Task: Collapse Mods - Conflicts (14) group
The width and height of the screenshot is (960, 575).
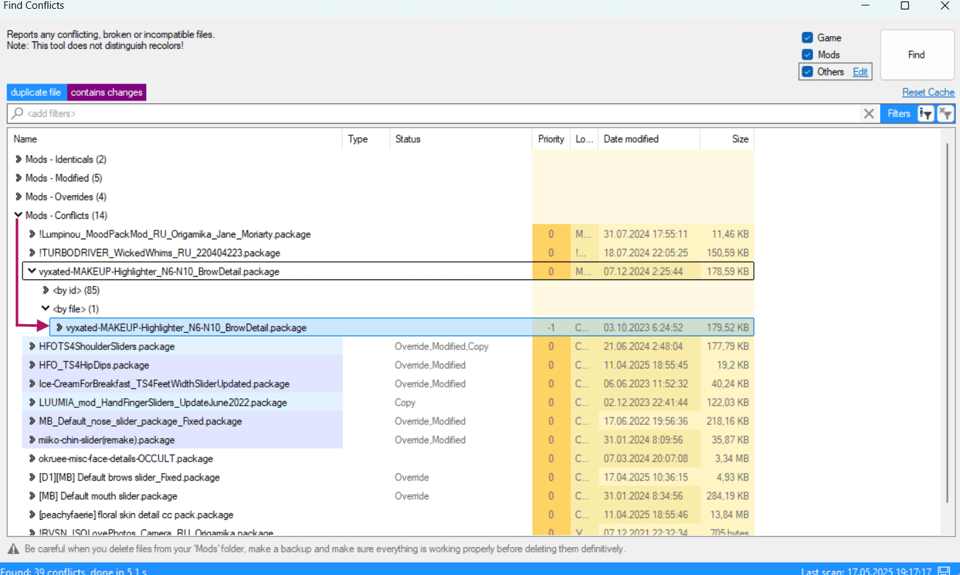Action: click(18, 215)
